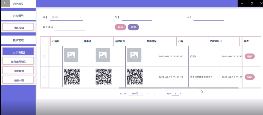
Task: Open the 7条/页 page size dropdown
Action: point(136,94)
